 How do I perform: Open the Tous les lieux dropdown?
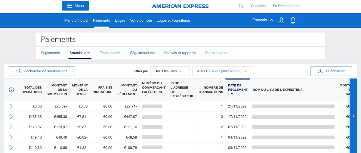pos(170,71)
